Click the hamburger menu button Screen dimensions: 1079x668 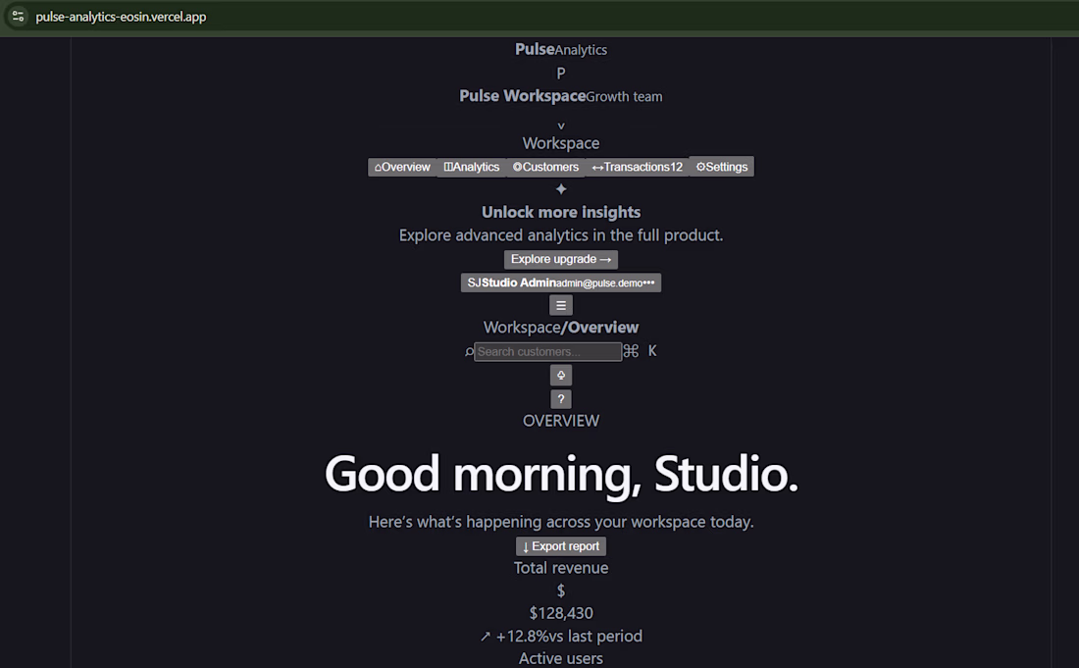[x=561, y=305]
